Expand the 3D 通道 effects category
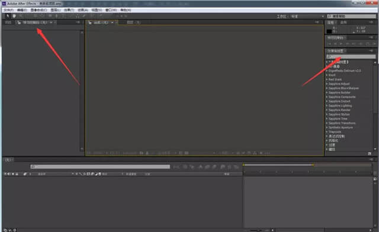The image size is (379, 232). click(x=327, y=66)
